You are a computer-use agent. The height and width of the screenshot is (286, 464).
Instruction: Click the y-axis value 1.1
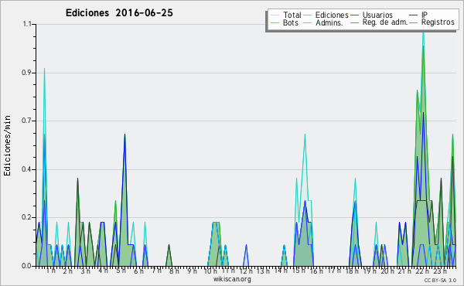click(x=27, y=24)
